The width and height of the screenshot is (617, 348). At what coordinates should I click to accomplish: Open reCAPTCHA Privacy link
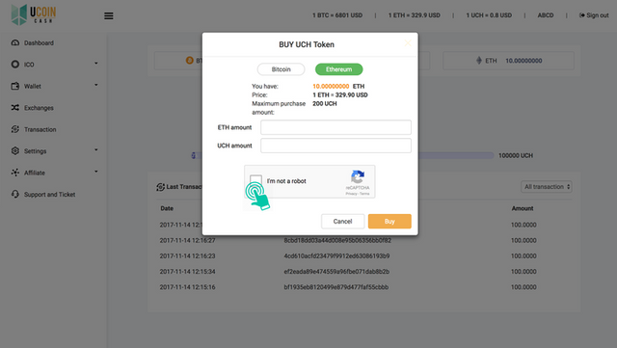point(351,194)
